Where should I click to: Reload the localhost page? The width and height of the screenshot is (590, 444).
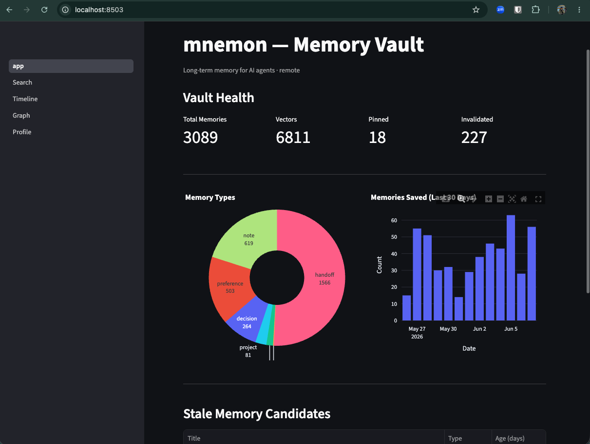(x=44, y=10)
